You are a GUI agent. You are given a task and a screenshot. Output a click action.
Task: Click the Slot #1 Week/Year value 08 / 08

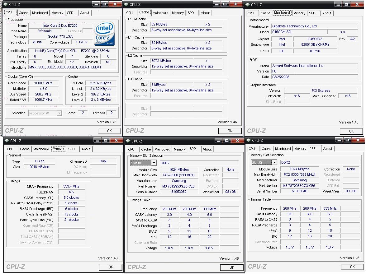tap(231, 192)
